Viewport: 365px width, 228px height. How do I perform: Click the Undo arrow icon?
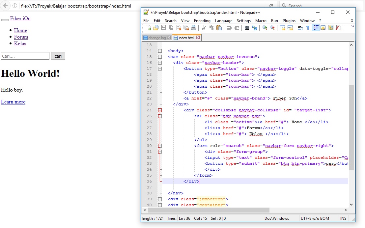pos(229,28)
